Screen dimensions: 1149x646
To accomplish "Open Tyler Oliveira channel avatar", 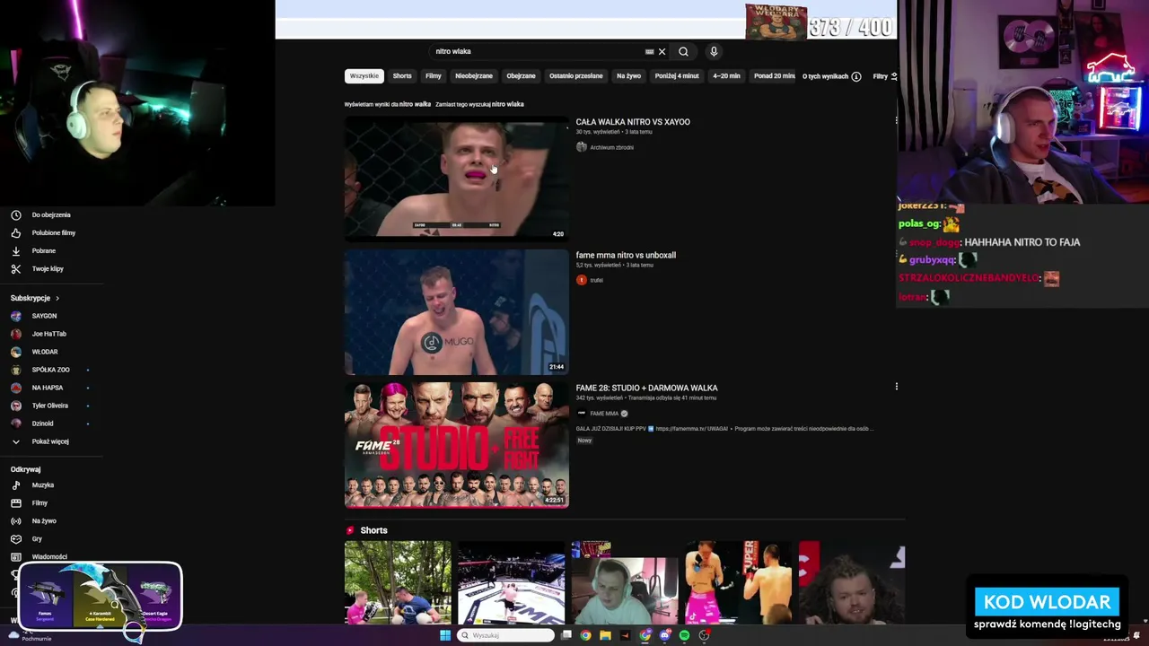I will [x=15, y=406].
